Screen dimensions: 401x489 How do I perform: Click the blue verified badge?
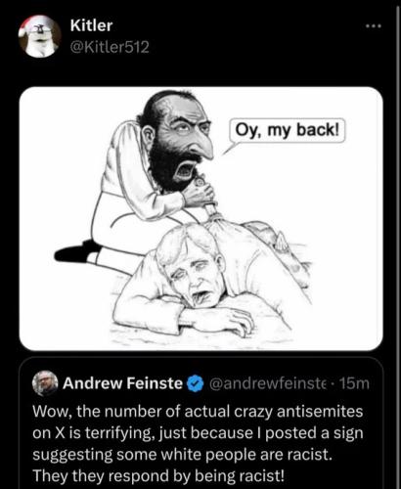tap(196, 383)
